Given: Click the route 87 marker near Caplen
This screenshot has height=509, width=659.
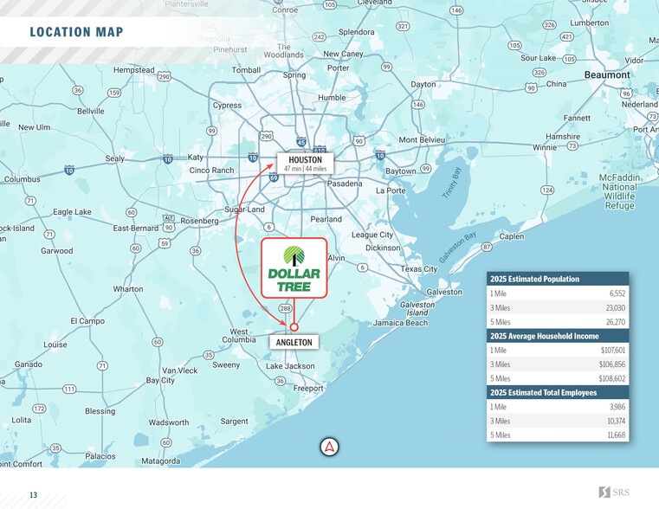Looking at the screenshot, I should (487, 247).
